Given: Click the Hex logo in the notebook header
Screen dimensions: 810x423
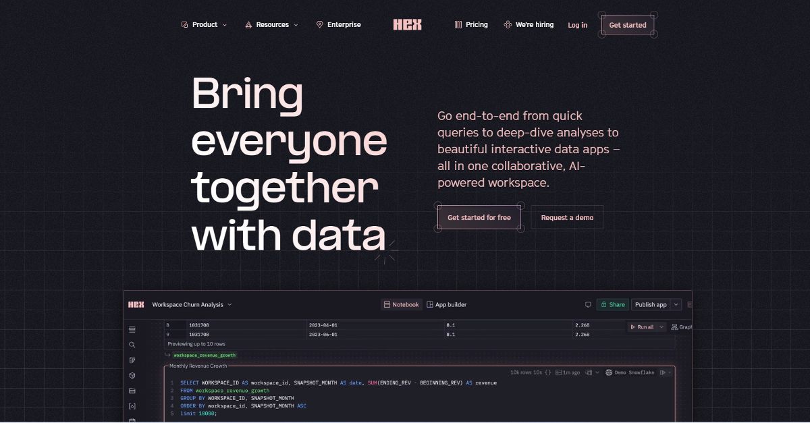Looking at the screenshot, I should pos(136,304).
